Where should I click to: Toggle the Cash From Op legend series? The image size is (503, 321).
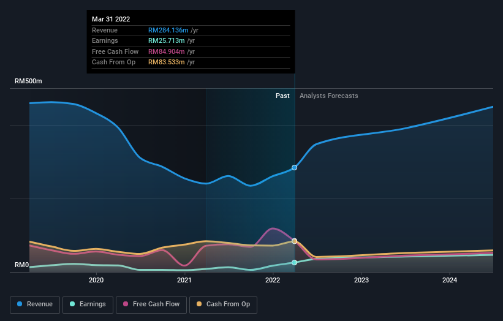223,304
